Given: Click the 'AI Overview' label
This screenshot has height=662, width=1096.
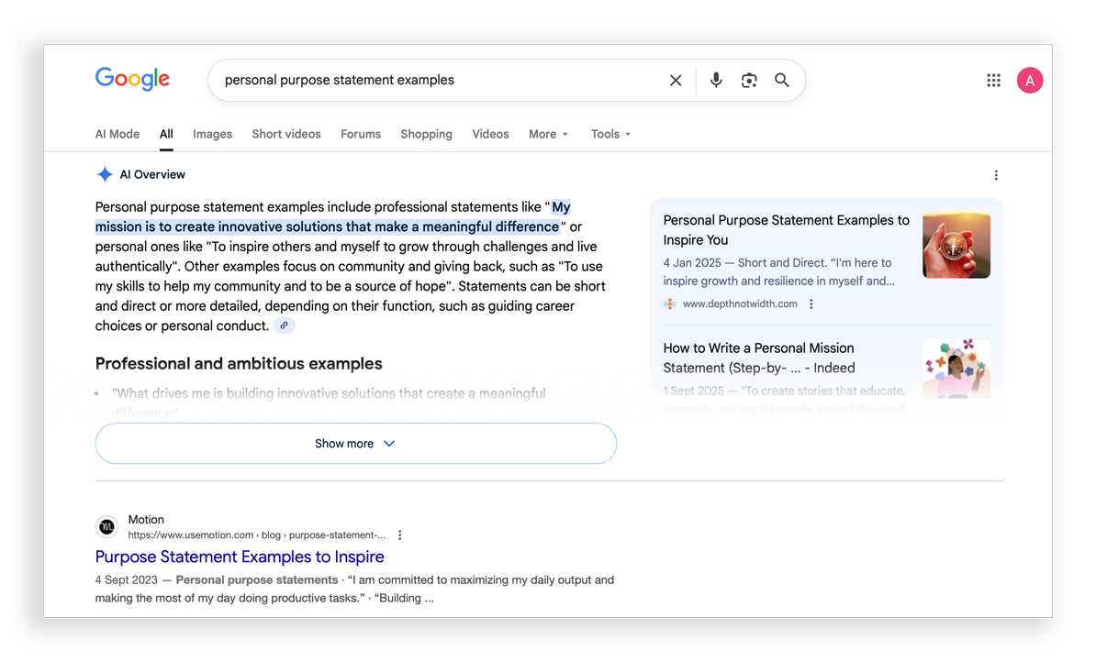Looking at the screenshot, I should click(152, 174).
